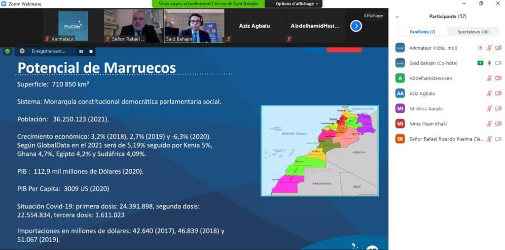Image resolution: width=505 pixels, height=250 pixels.
Task: Show next video thumbnails with blue arrow
Action: (356, 26)
